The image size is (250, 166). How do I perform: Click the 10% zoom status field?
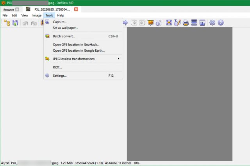136,163
